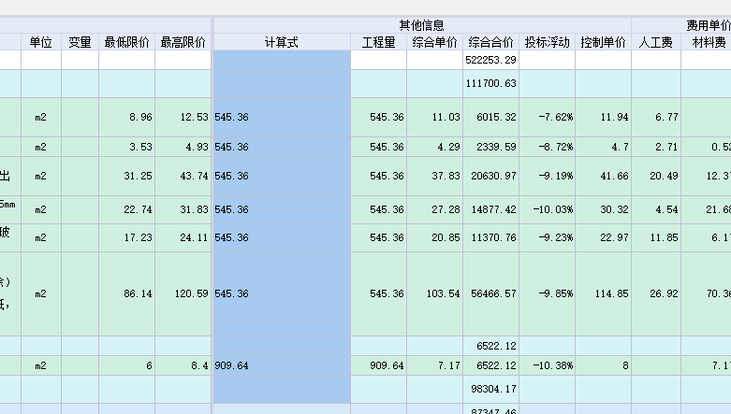Select labor cost cell 6.77
Screen dimensions: 731x414
pos(656,117)
